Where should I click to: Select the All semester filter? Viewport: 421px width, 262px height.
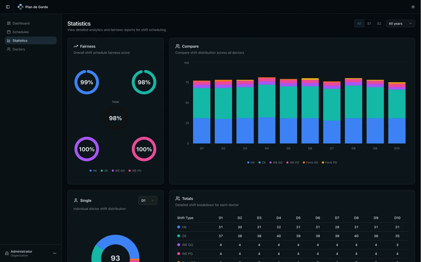359,23
